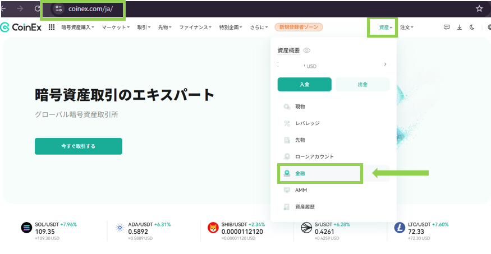
Task: Expand ファイナンス dropdown menu
Action: click(x=195, y=27)
